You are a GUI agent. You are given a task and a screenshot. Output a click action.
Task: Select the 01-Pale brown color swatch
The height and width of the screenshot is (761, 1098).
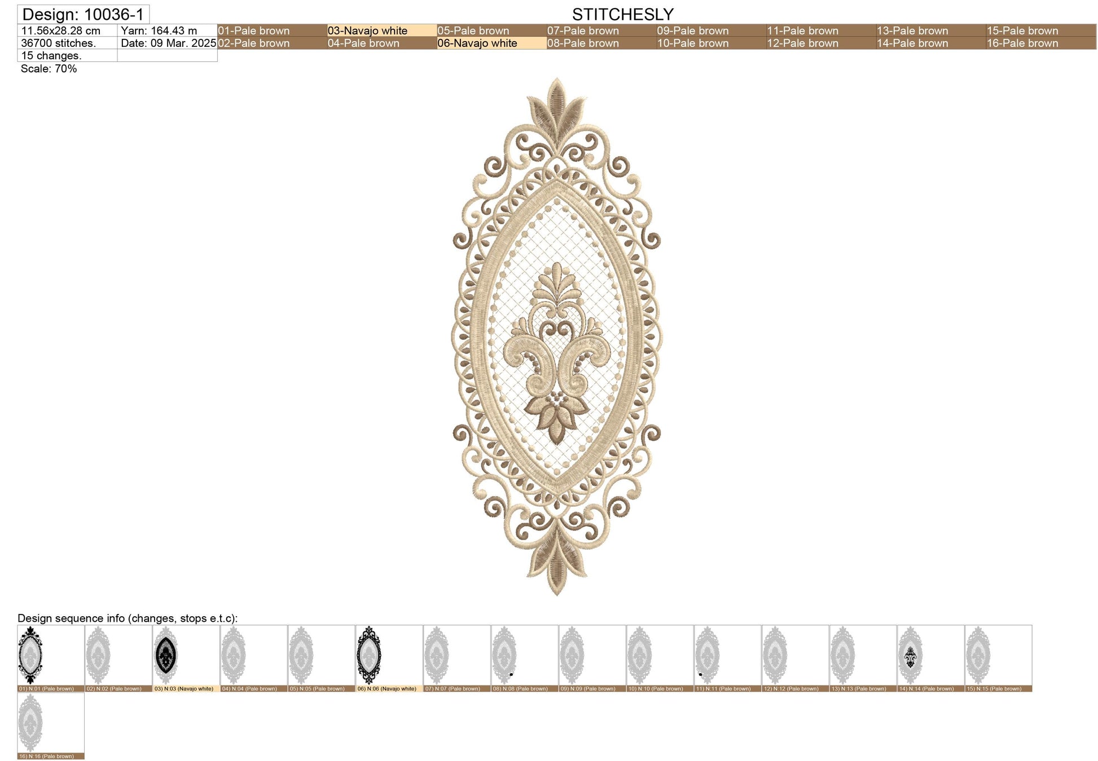click(272, 30)
